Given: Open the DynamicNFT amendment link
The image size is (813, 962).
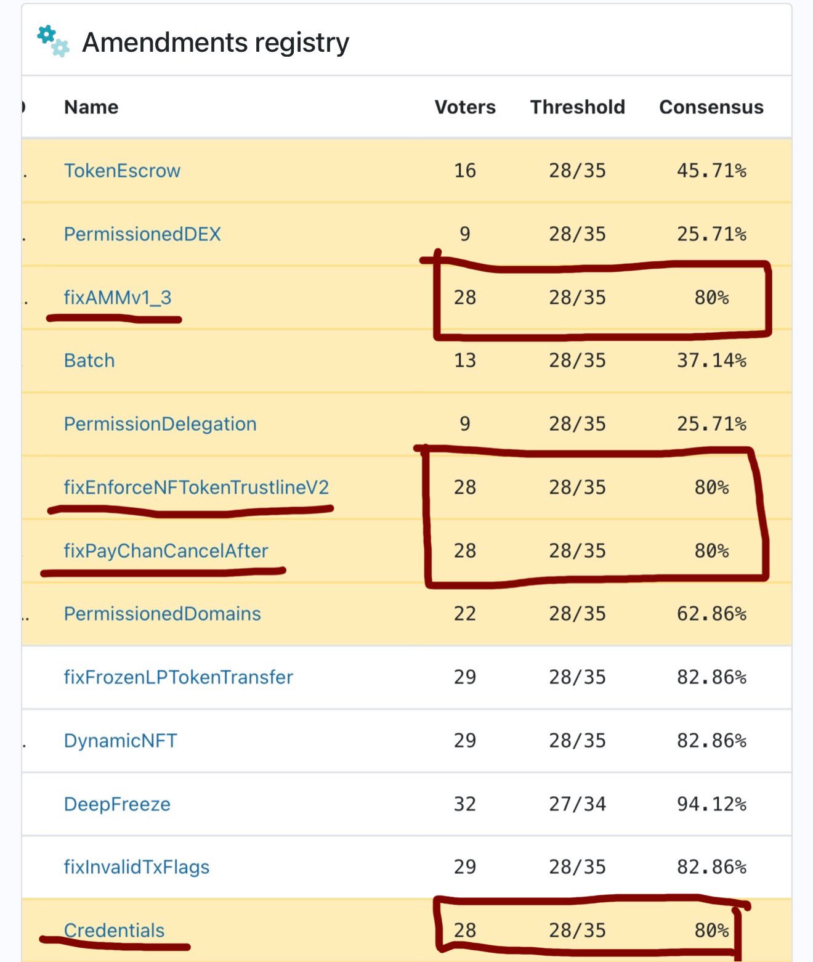Looking at the screenshot, I should (121, 741).
